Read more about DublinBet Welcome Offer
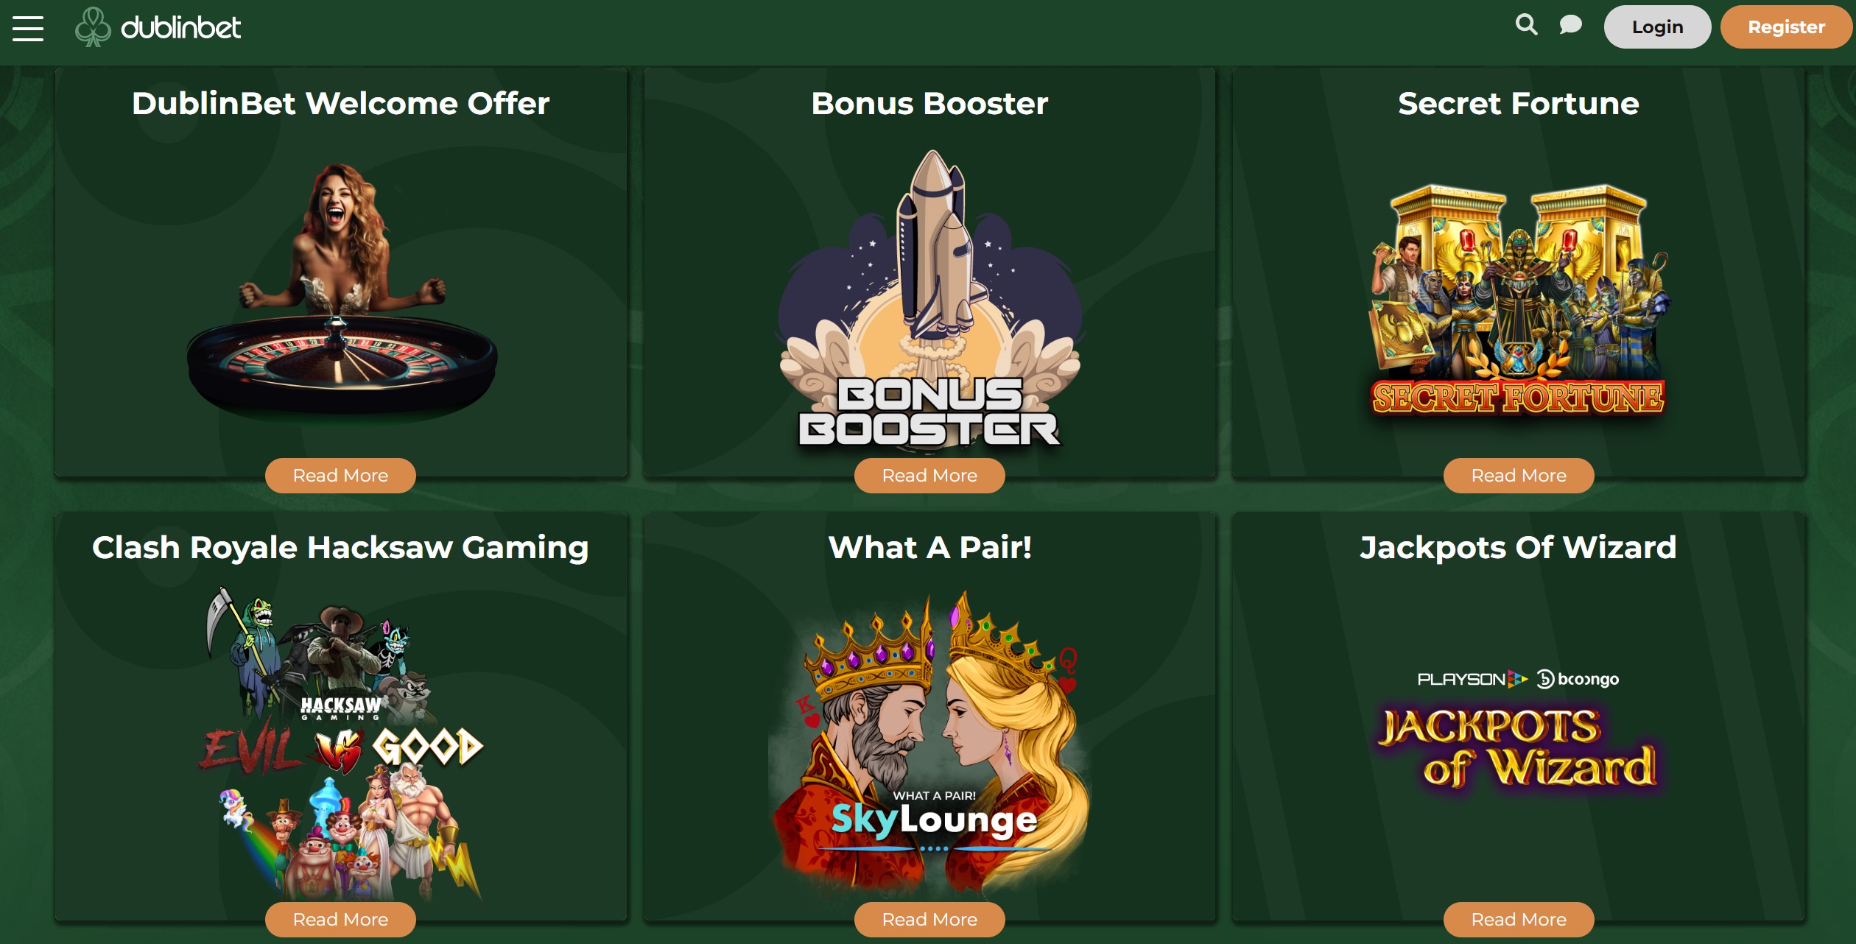Image resolution: width=1856 pixels, height=944 pixels. click(x=340, y=476)
